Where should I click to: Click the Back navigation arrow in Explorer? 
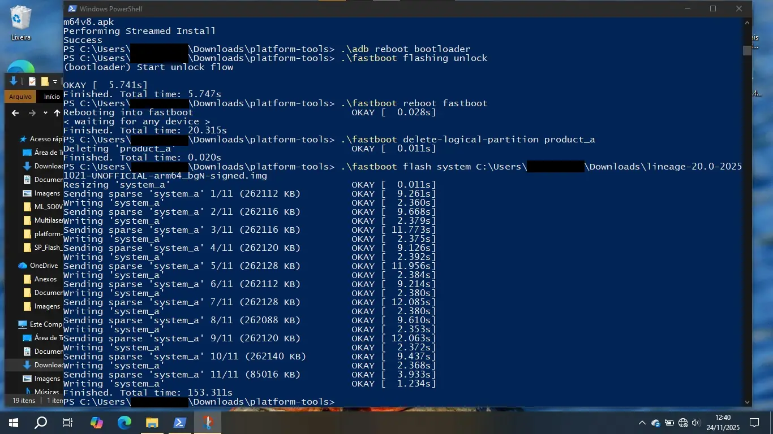[x=15, y=113]
